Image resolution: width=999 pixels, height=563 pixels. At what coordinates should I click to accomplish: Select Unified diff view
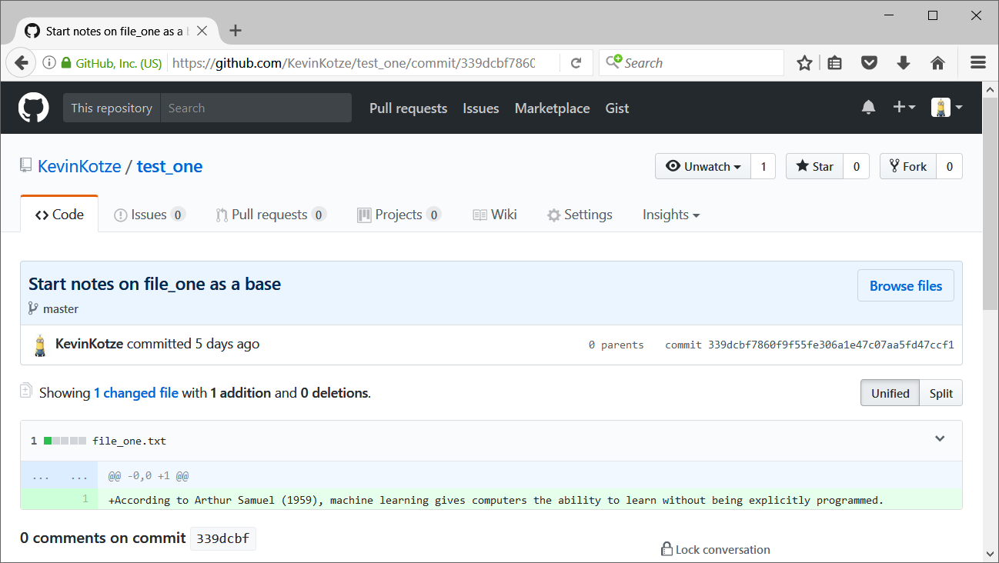(890, 393)
